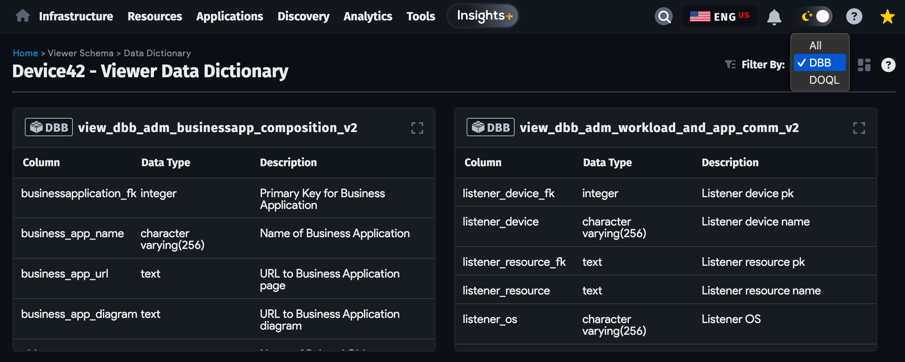Toggle the dark mode switch
Image resolution: width=905 pixels, height=362 pixels.
(x=814, y=16)
